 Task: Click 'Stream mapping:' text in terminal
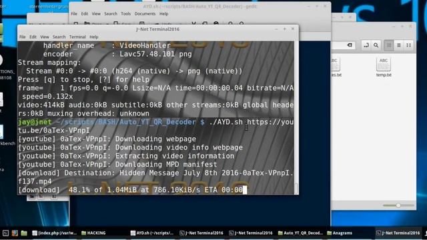pyautogui.click(x=49, y=63)
